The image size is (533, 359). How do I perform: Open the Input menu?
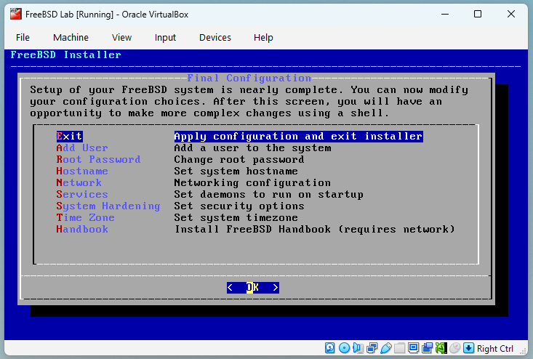pyautogui.click(x=165, y=37)
